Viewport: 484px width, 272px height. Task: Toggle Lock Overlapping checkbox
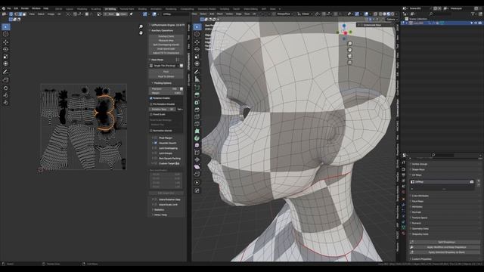(156, 148)
